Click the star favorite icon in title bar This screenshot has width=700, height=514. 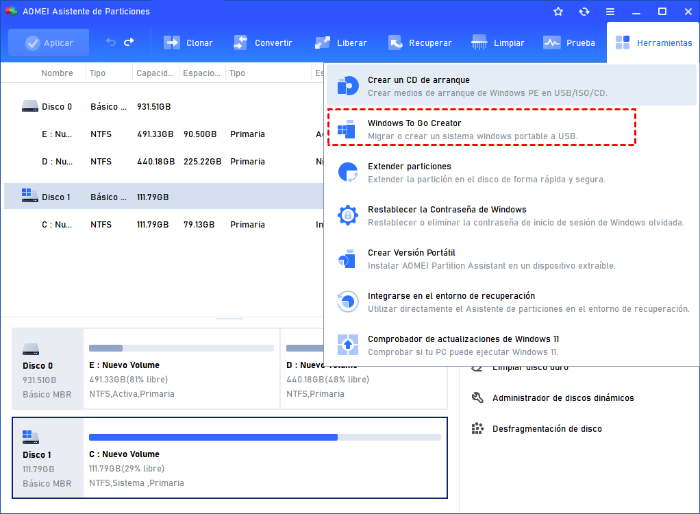click(558, 12)
